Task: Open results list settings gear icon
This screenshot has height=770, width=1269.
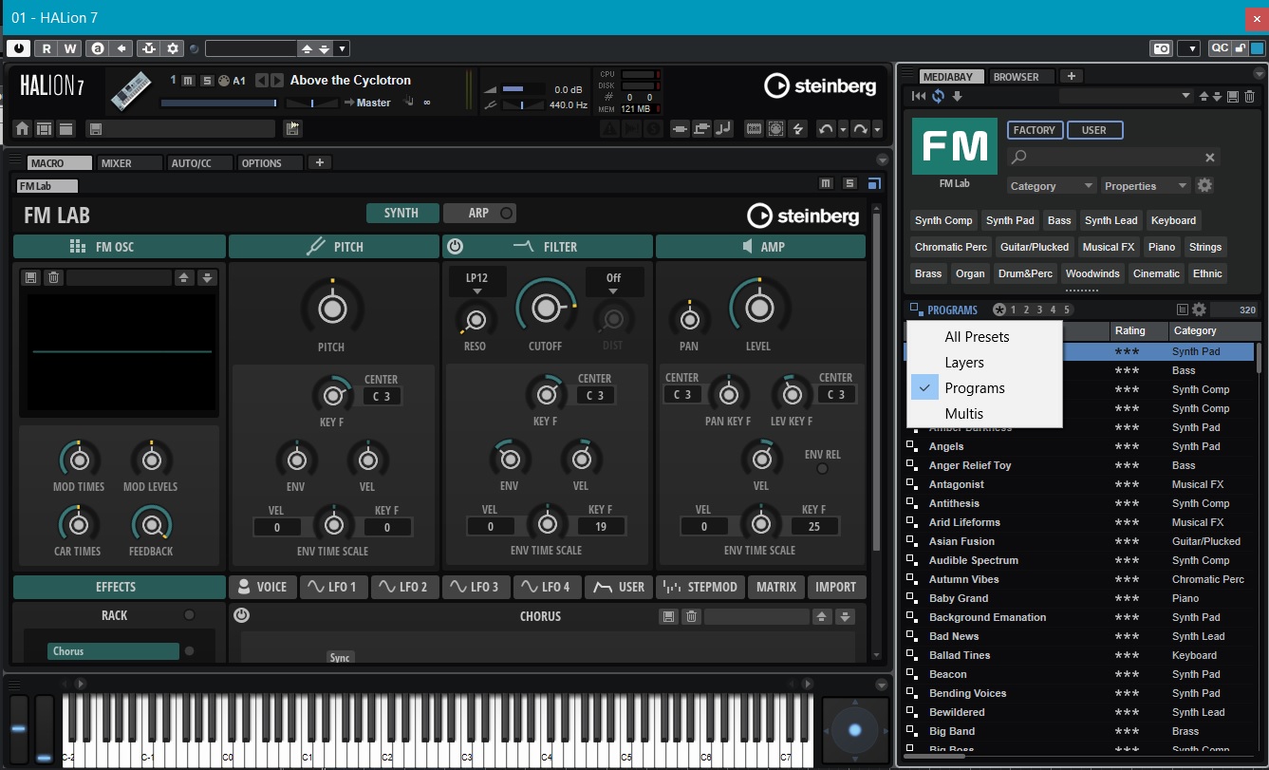Action: tap(1199, 310)
